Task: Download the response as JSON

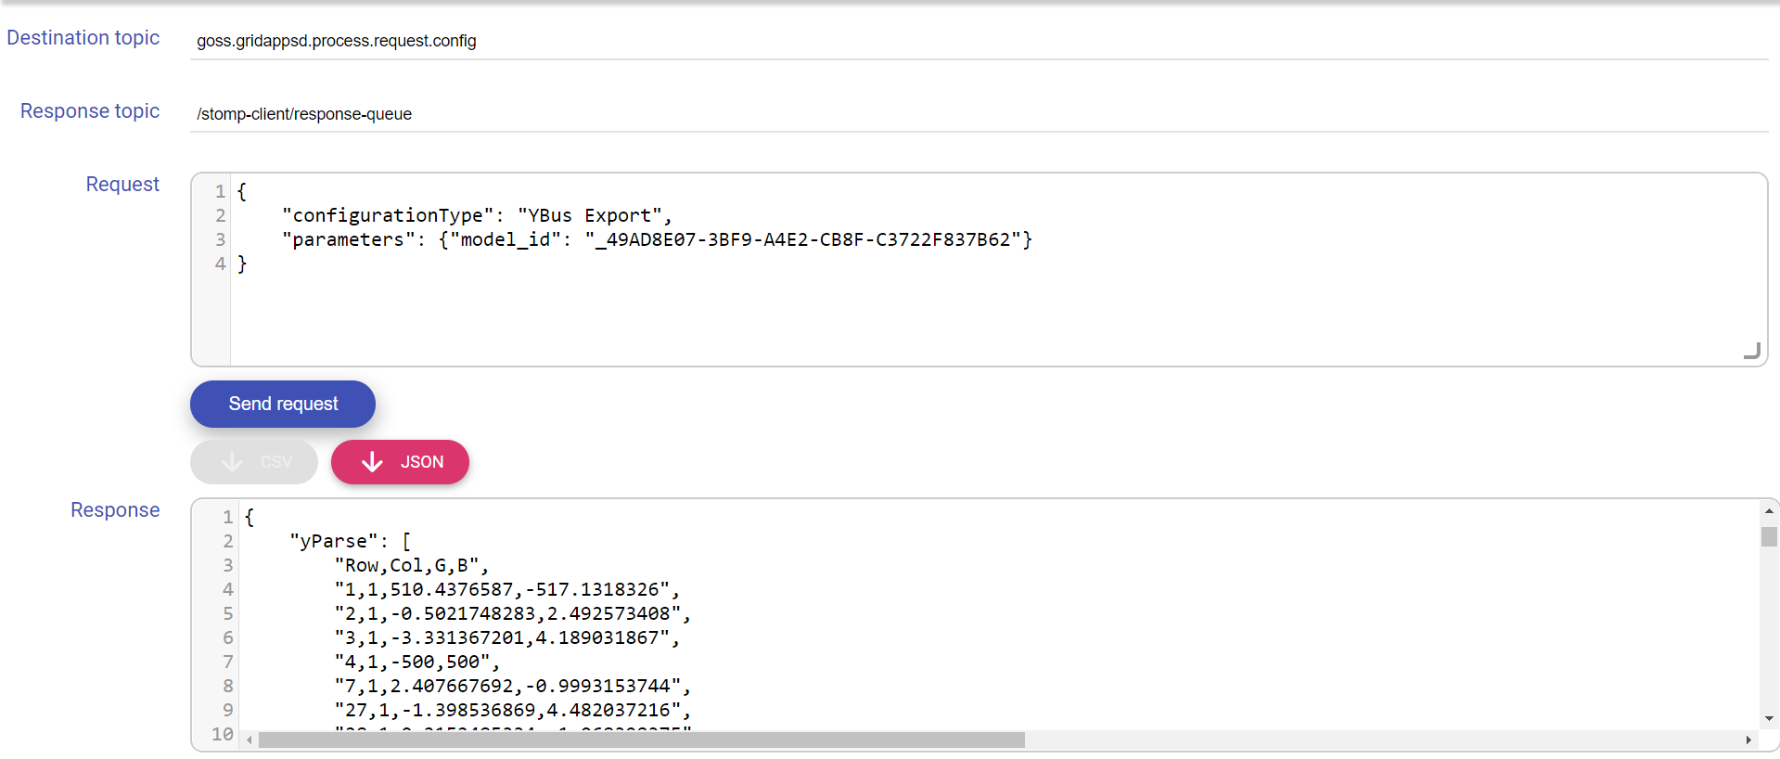Action: pos(400,462)
